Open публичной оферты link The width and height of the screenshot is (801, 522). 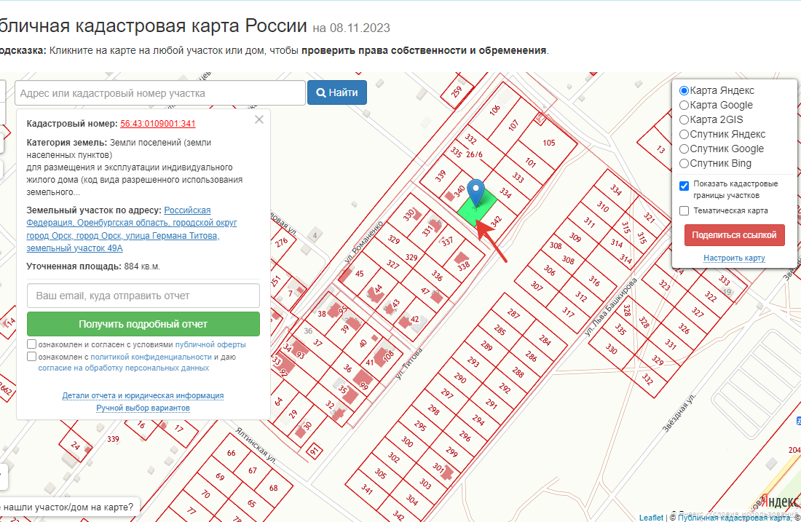click(210, 345)
